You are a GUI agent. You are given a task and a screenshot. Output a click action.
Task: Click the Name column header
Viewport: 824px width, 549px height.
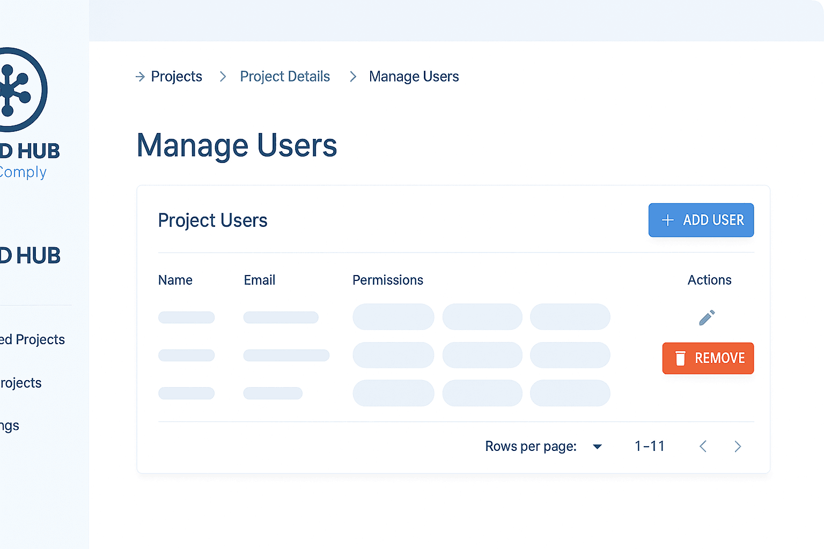click(175, 280)
